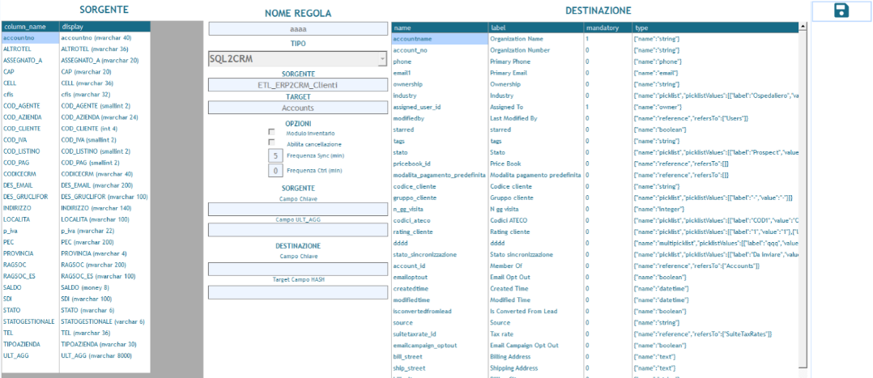Select codice_cliente destination field
This screenshot has width=873, height=378.
point(439,186)
